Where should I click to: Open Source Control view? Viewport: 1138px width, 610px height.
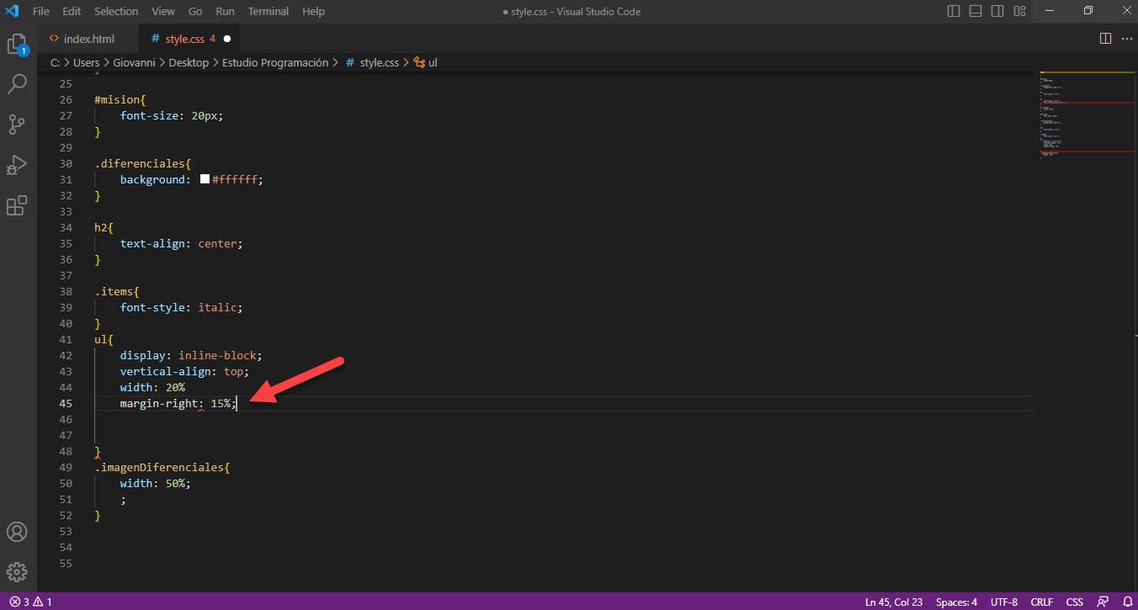17,125
